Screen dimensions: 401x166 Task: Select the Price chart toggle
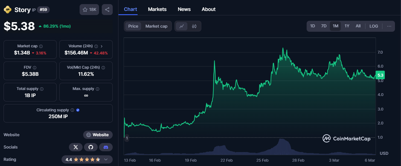point(133,26)
